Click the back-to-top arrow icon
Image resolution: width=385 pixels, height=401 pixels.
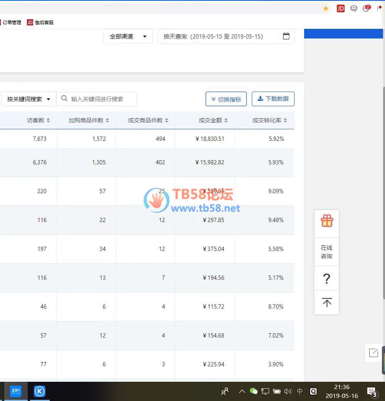327,302
